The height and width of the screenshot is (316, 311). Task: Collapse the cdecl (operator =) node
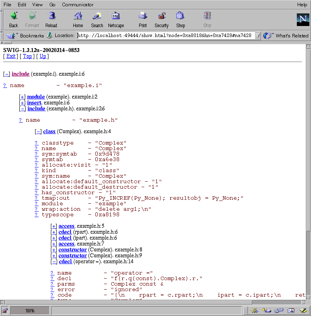pos(54,262)
